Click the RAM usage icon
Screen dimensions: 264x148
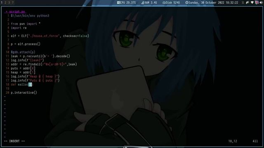coord(143,3)
